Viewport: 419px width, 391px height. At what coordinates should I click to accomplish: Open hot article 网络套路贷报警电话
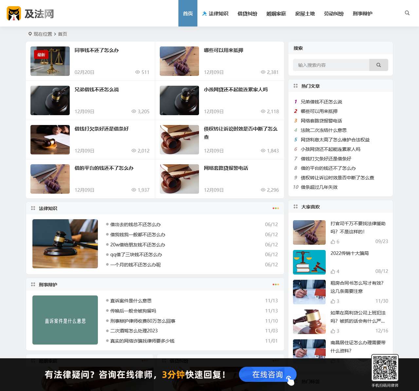[321, 121]
